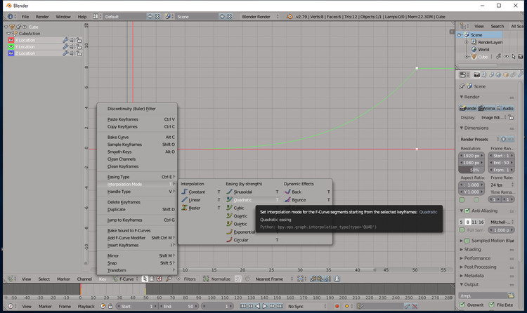Toggle Sampled Motion Blur checkbox

465,240
